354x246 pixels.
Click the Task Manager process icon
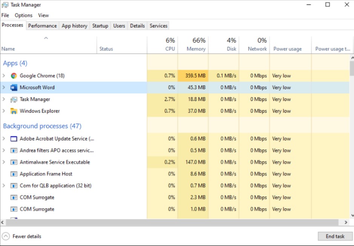click(14, 99)
